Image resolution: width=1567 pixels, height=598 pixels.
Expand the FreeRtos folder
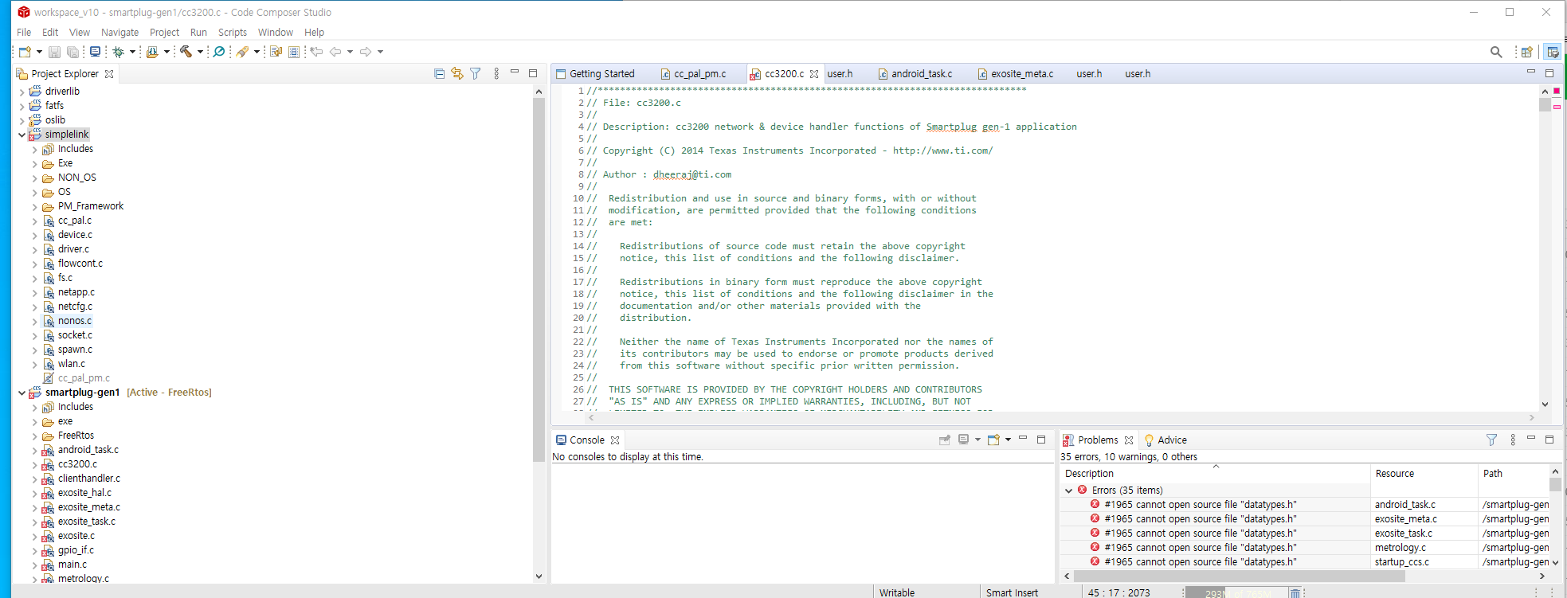(x=34, y=436)
